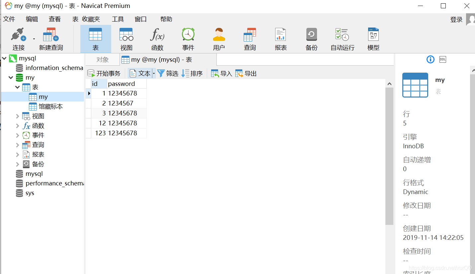The image size is (475, 274).
Task: Select the id cell with value 3
Action: [x=99, y=113]
